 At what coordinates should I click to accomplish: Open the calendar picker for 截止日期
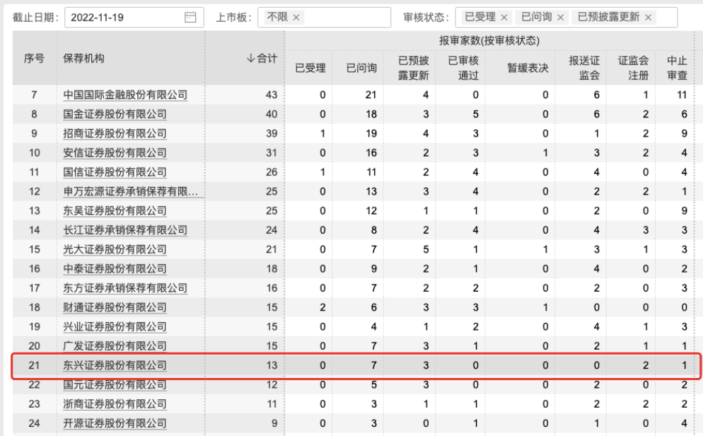tap(190, 17)
